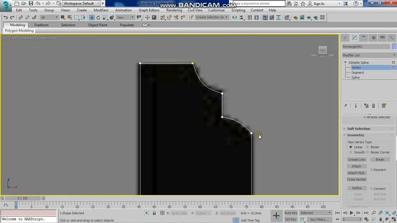Open reference coordinate system View dropdown
The height and width of the screenshot is (223, 397).
[125, 17]
